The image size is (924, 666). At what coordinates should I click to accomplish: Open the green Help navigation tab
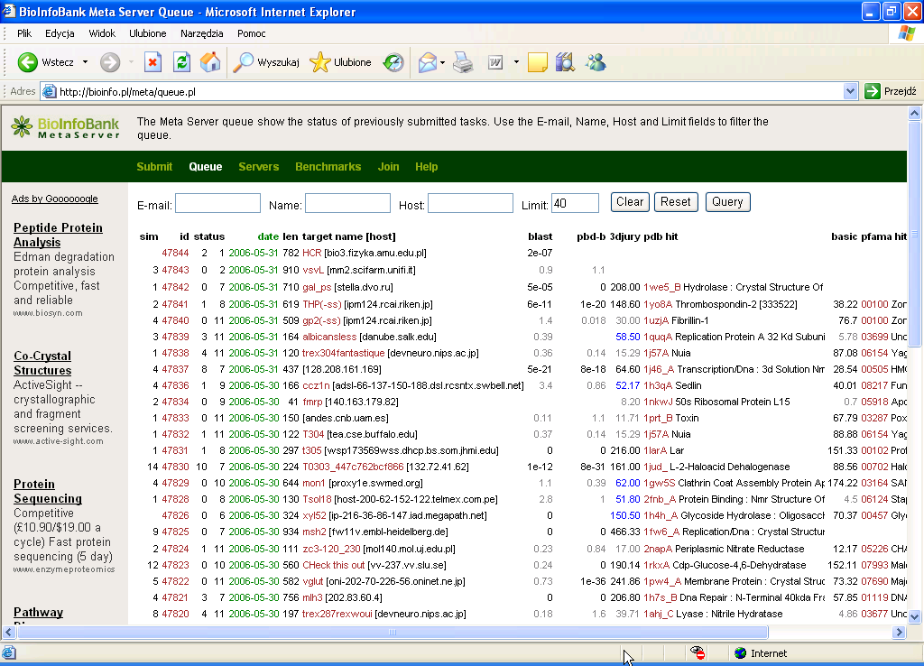426,167
